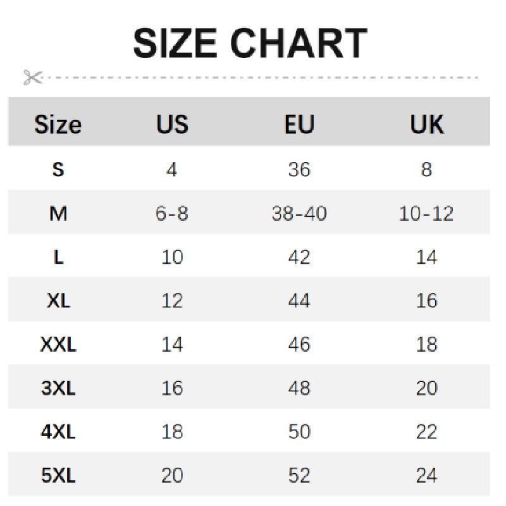506x506 pixels.
Task: Click the 5XL size row label
Action: coord(58,476)
